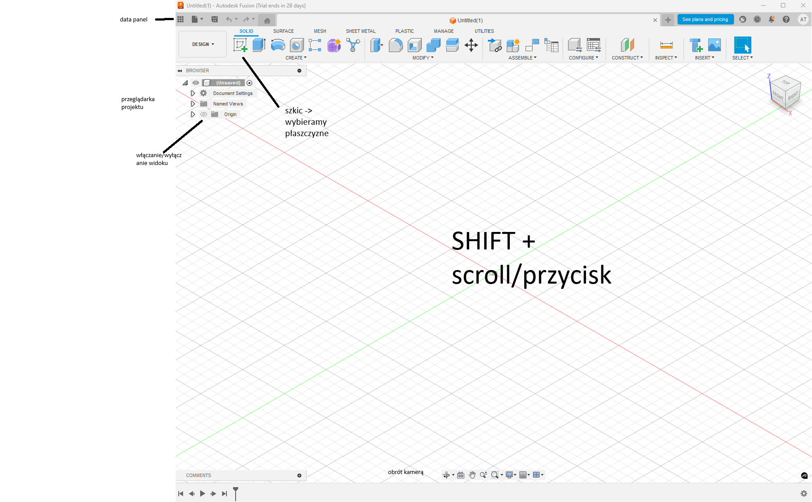812x502 pixels.
Task: Open the SHEET METAL tab
Action: point(360,31)
